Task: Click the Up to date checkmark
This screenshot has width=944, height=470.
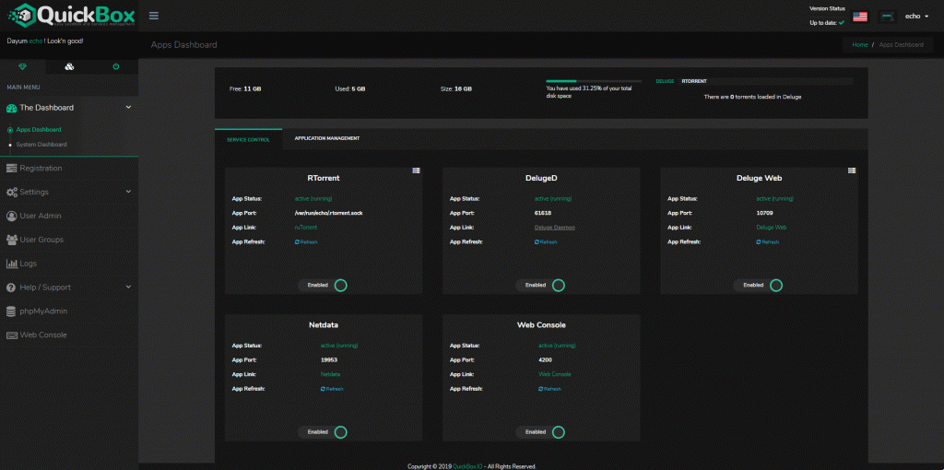Action: click(842, 23)
